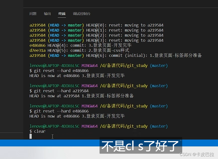218x159 pixels.
Task: Click the HEAD@{6} commit (initial) line
Action: tap(115, 56)
